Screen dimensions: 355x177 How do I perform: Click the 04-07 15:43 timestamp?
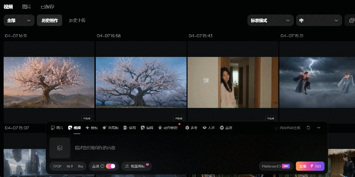[201, 36]
